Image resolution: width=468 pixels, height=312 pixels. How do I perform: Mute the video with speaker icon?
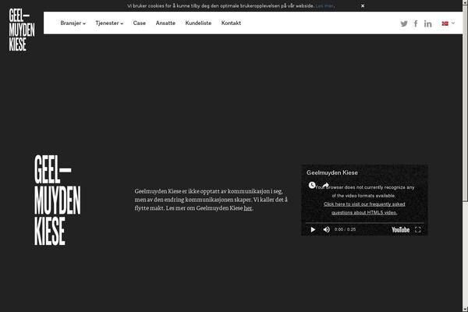tap(327, 229)
